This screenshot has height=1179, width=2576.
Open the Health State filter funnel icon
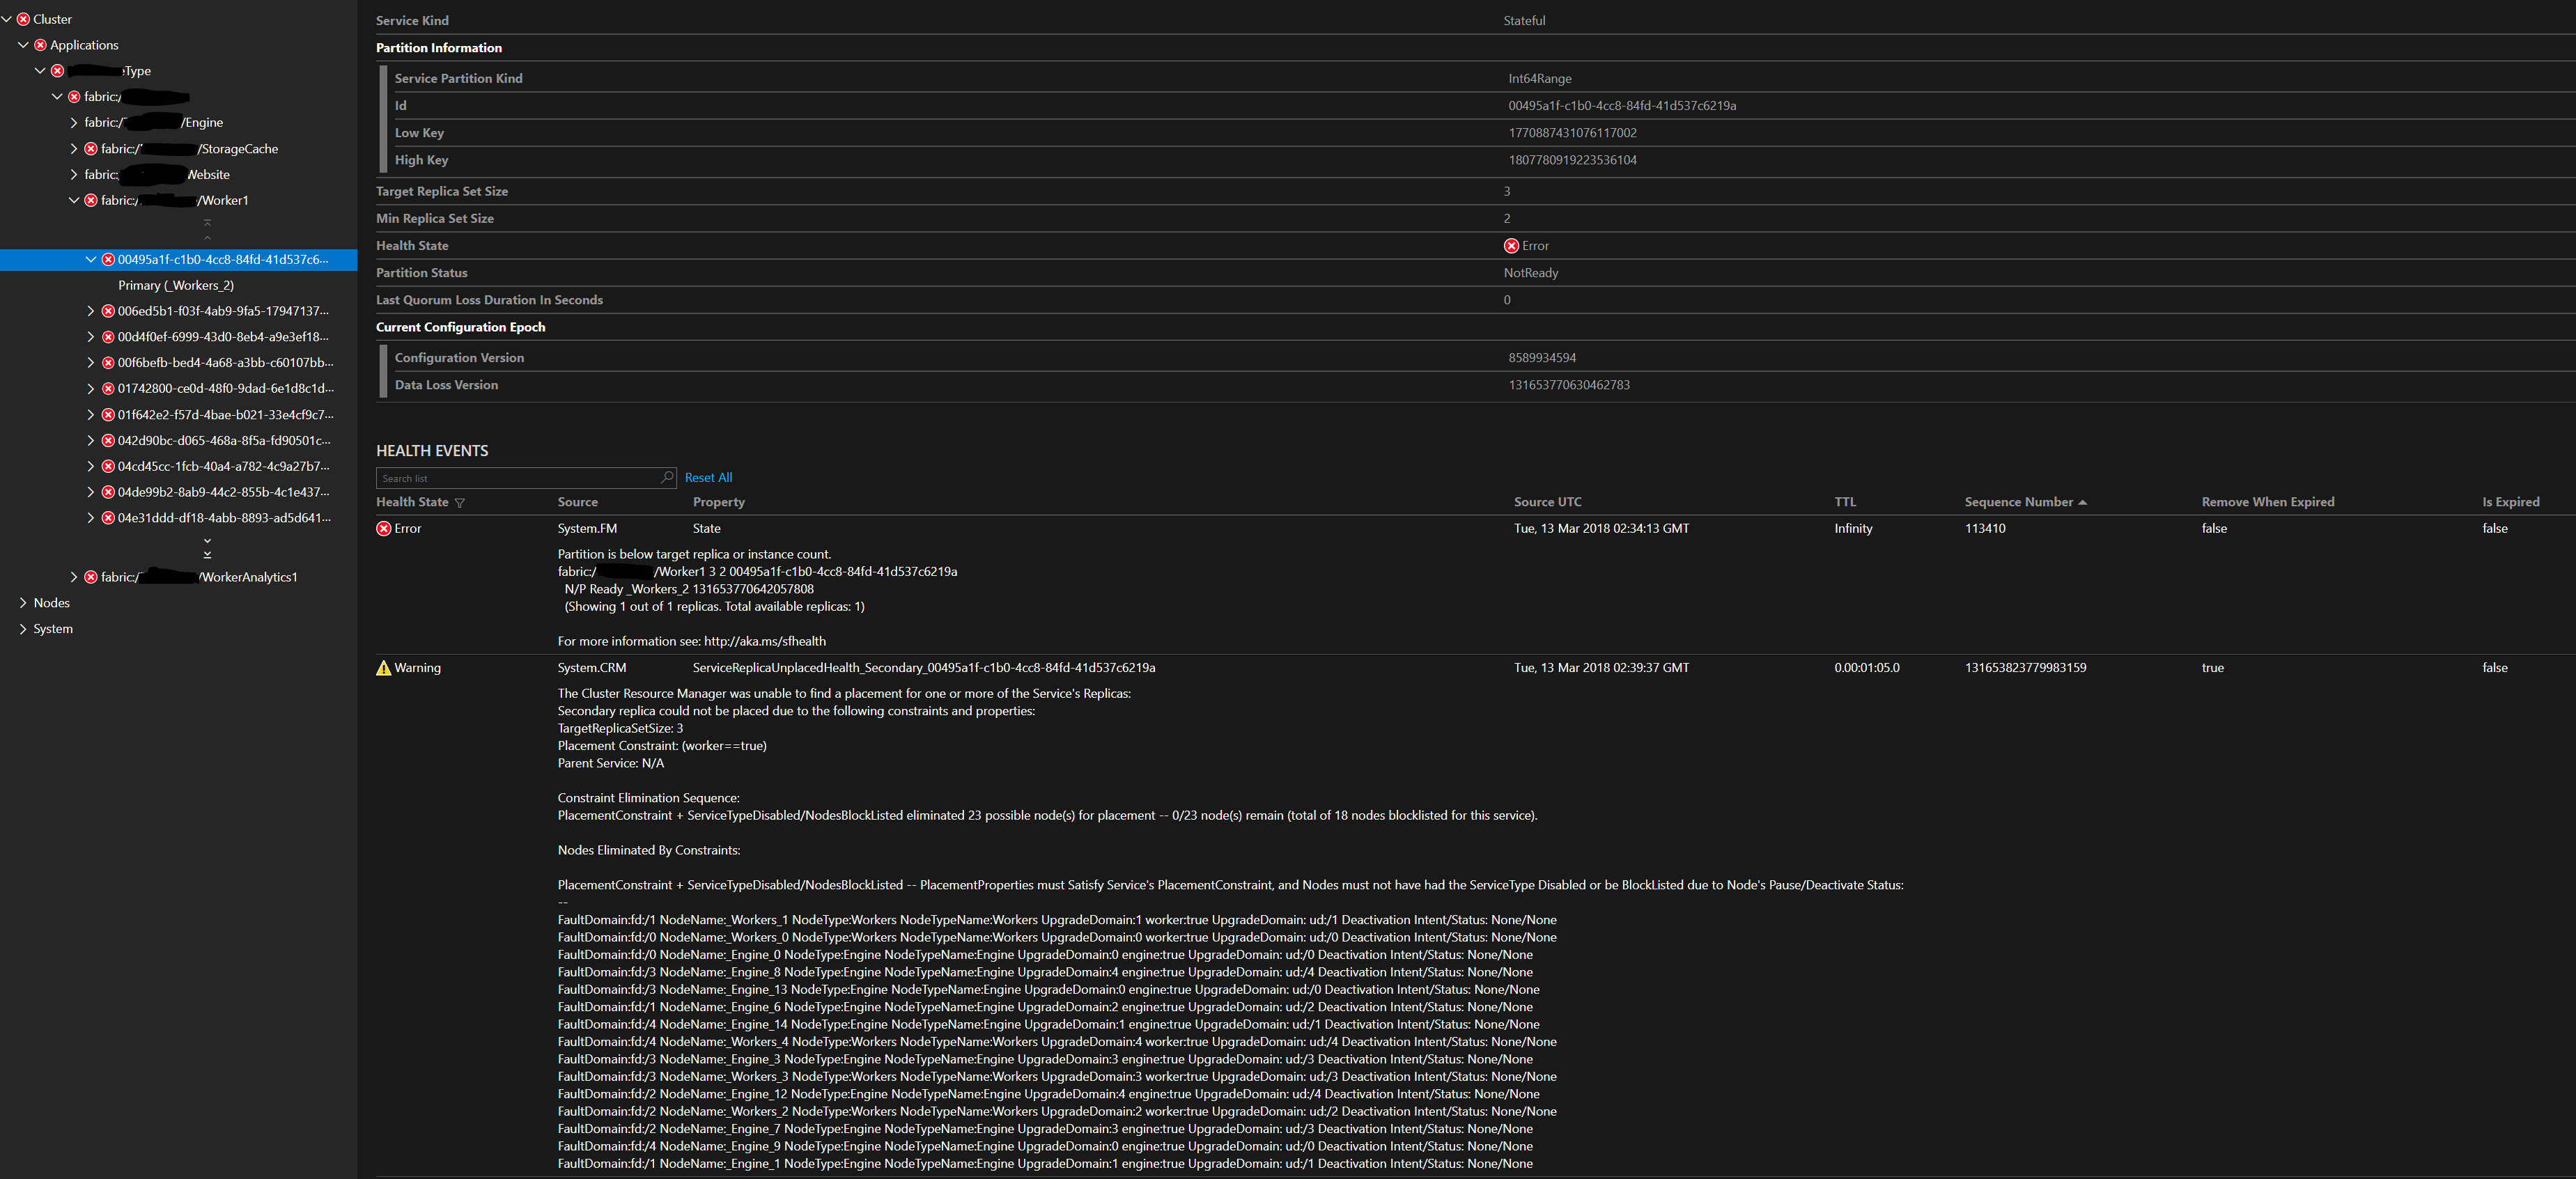pyautogui.click(x=459, y=502)
